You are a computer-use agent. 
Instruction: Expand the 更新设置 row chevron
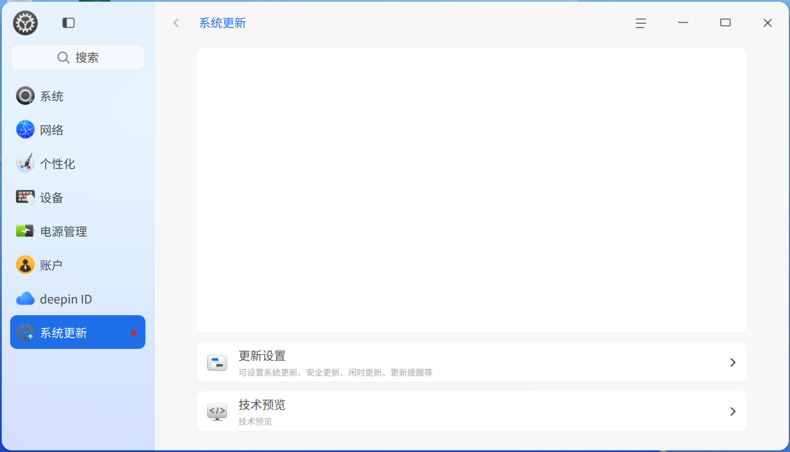coord(733,362)
